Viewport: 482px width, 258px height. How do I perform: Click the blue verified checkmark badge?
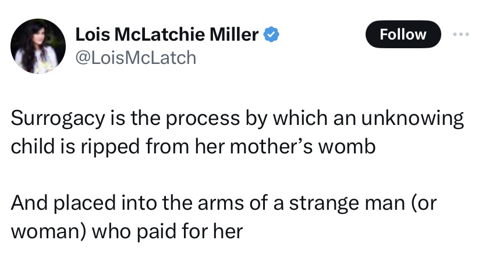click(x=271, y=35)
